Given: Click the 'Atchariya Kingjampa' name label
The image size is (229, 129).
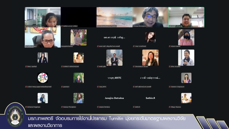Looking at the screenshot, I should coord(34,107).
